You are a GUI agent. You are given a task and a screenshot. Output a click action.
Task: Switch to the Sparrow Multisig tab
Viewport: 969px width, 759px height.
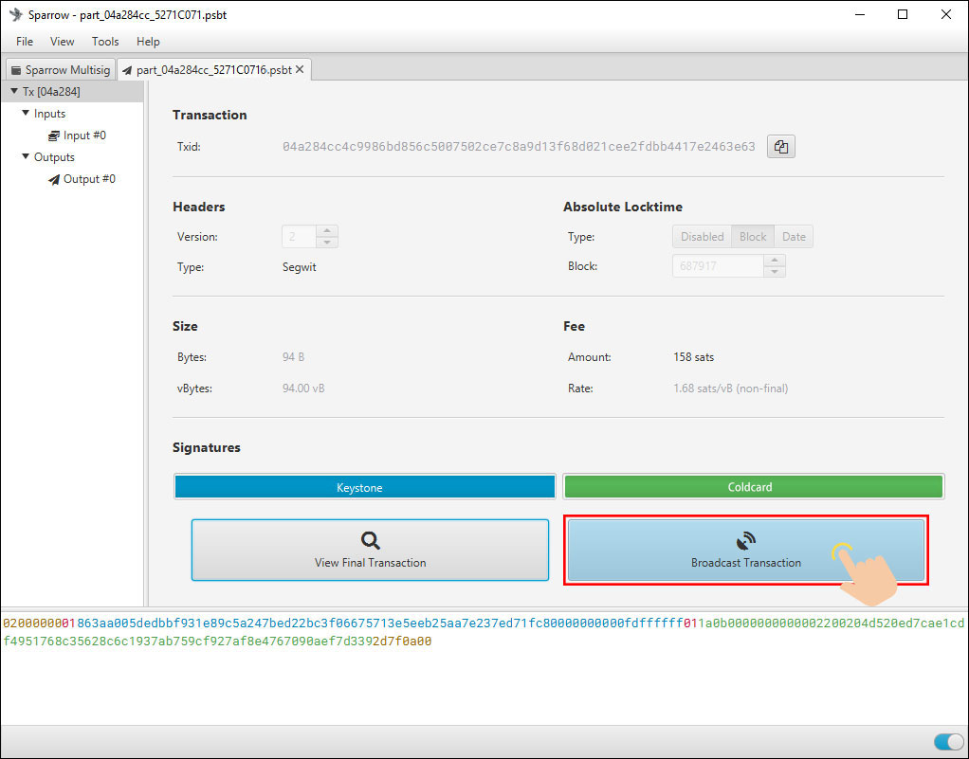pos(61,70)
